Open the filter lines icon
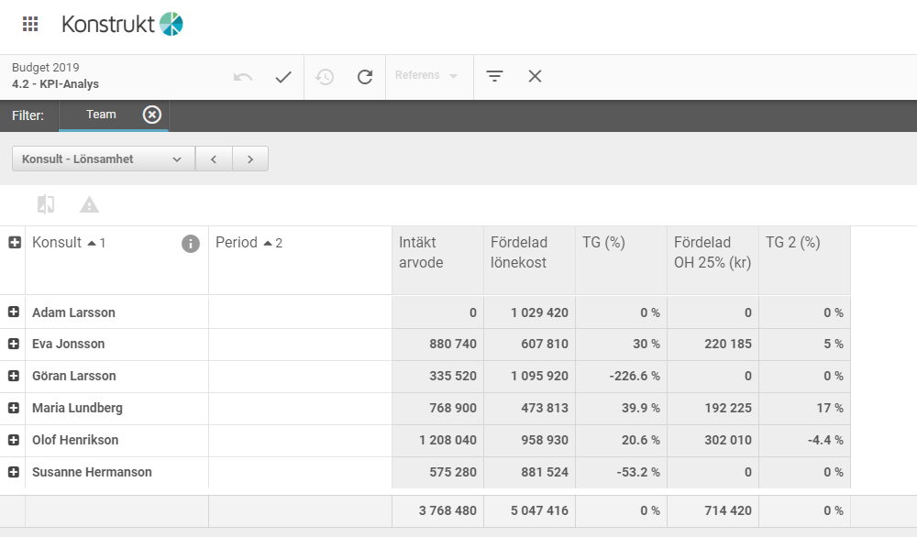Screen dimensions: 917x537 pos(495,76)
